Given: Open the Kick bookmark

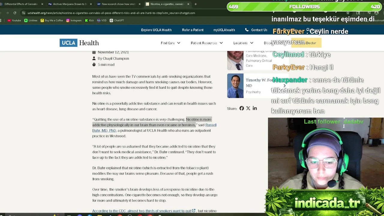Looking at the screenshot, I should click(x=89, y=20).
